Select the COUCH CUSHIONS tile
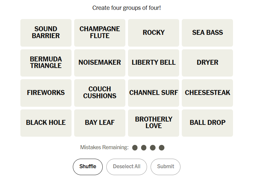Image resolution: width=253 pixels, height=183 pixels. (x=100, y=93)
